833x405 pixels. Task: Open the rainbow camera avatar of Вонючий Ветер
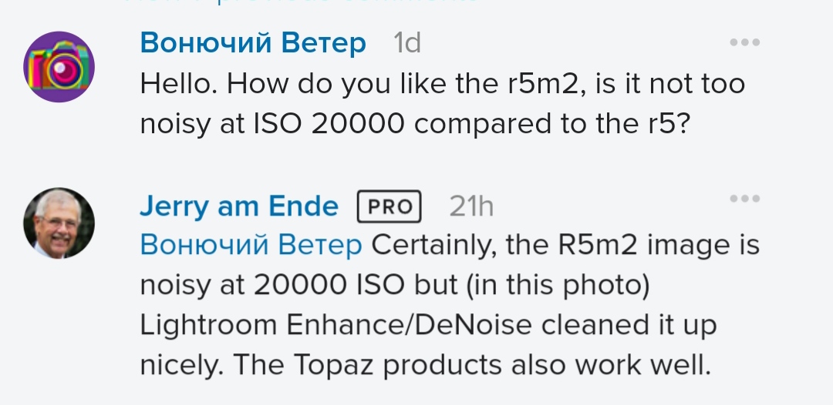click(59, 67)
